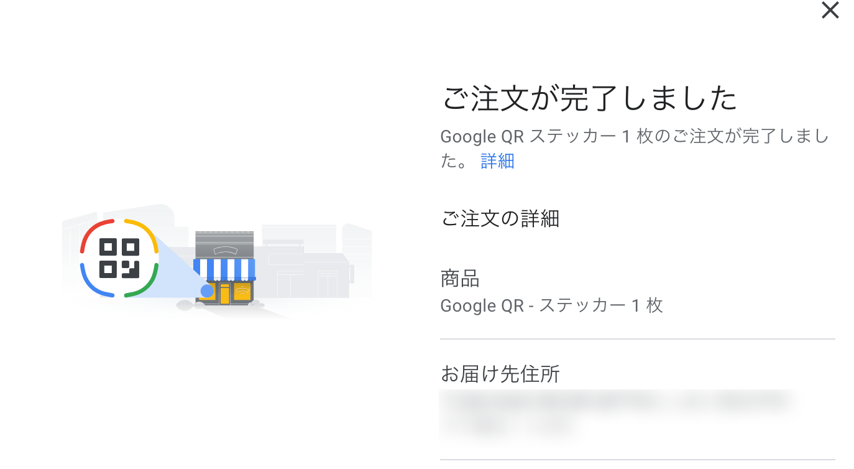Close the order confirmation dialog

[830, 11]
